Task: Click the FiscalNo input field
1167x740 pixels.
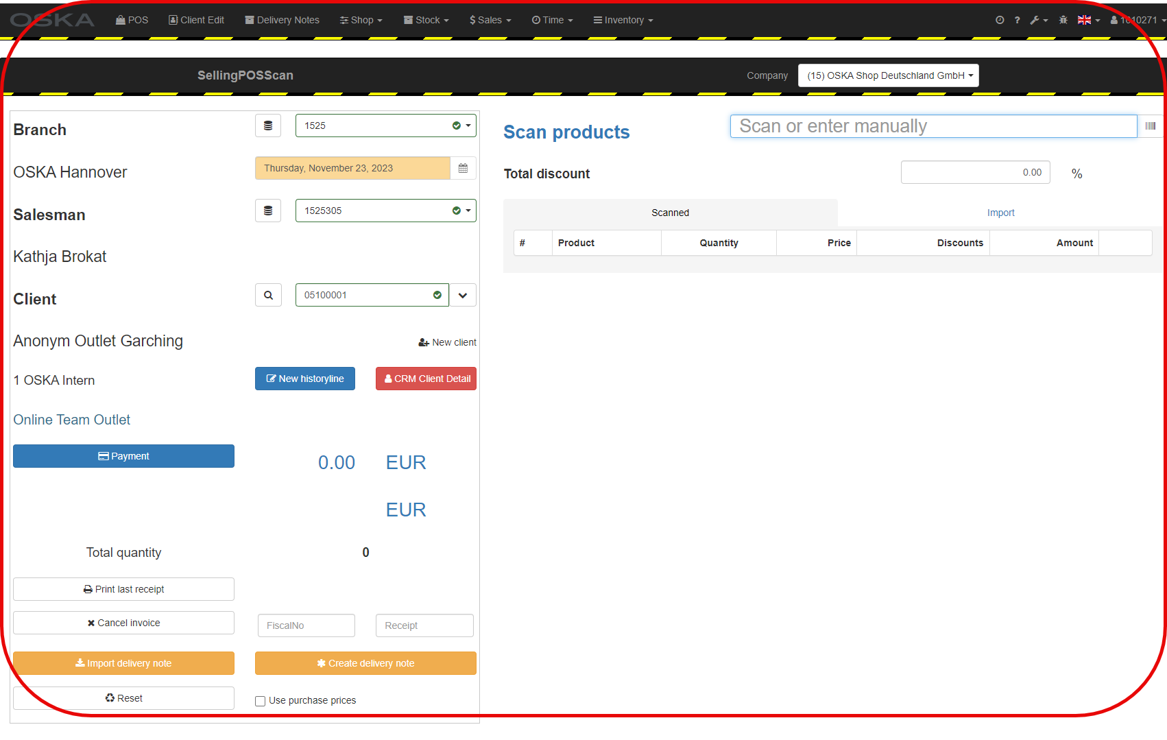Action: [306, 625]
